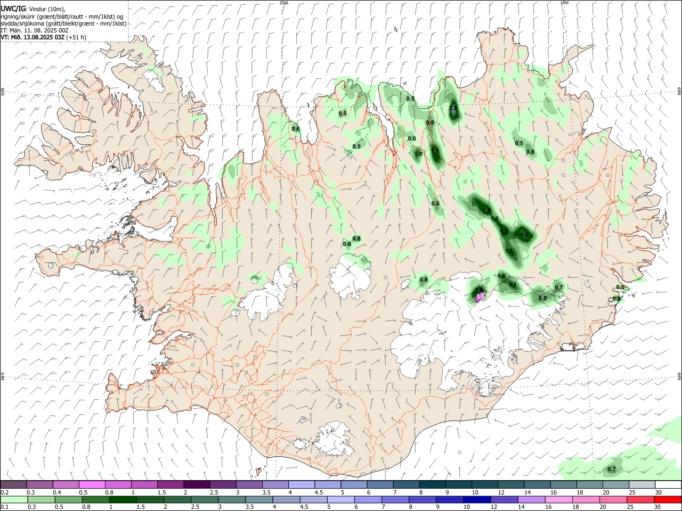The height and width of the screenshot is (511, 682).
Task: Select the bright red swatch at rain-scale 30
Action: [x=668, y=500]
